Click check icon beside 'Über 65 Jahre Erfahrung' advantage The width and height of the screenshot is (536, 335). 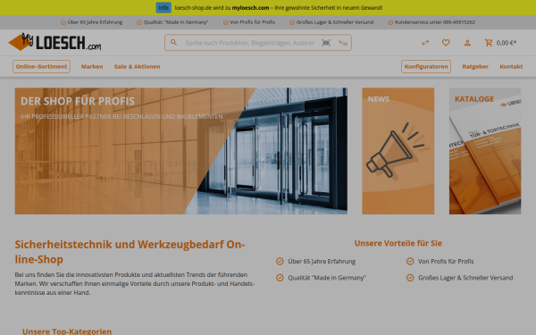pos(280,261)
